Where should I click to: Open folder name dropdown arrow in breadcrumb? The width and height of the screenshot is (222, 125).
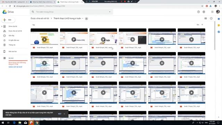[83, 18]
